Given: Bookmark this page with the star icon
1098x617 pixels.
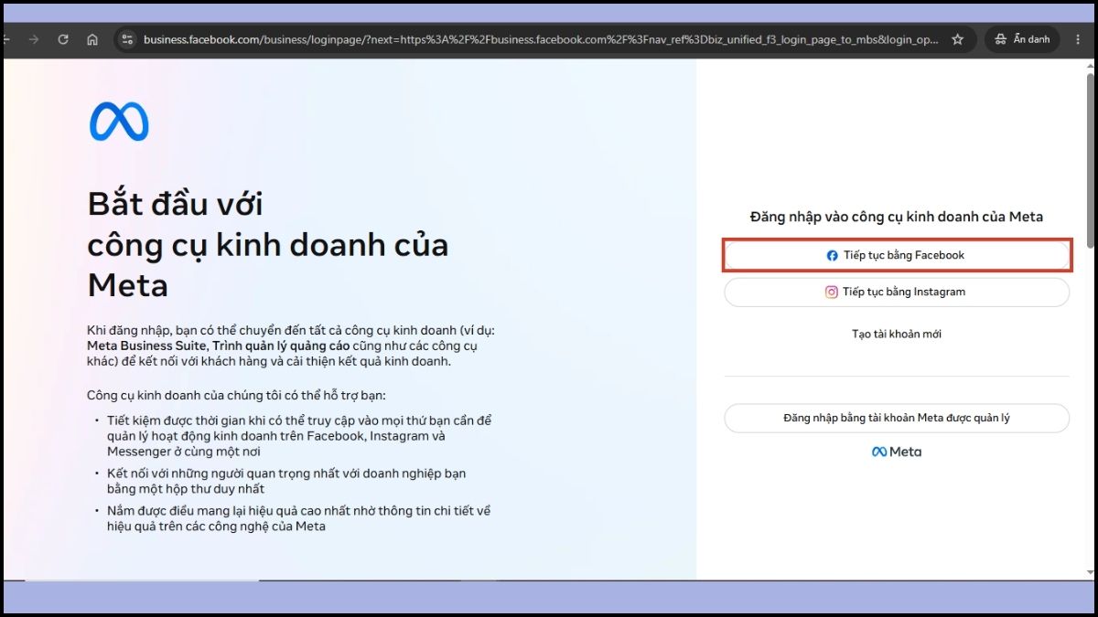Looking at the screenshot, I should tap(957, 39).
